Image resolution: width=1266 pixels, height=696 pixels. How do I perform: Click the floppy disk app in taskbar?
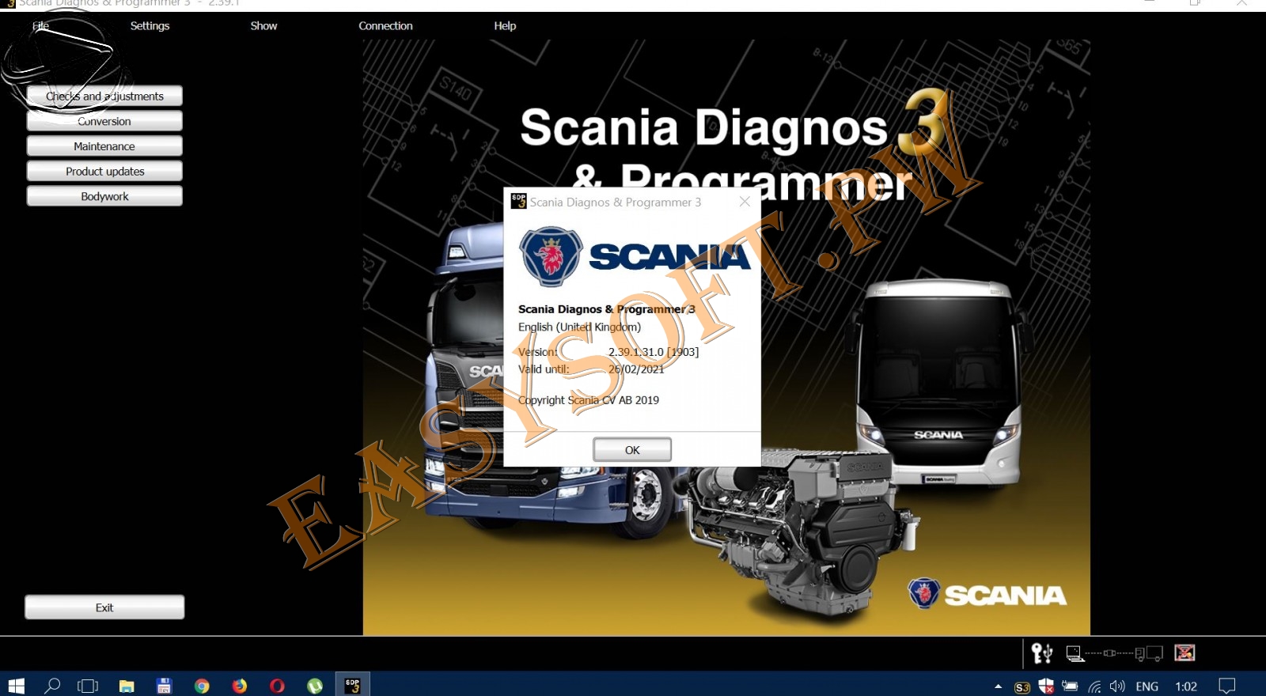(164, 686)
